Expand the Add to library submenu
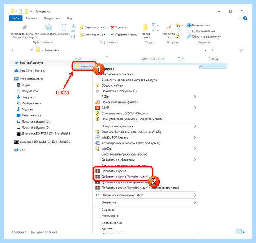The height and width of the screenshot is (243, 256). pyautogui.click(x=195, y=160)
